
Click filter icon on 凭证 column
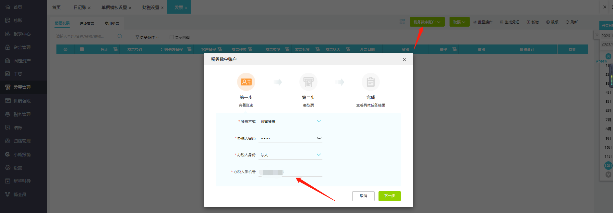pyautogui.click(x=115, y=49)
